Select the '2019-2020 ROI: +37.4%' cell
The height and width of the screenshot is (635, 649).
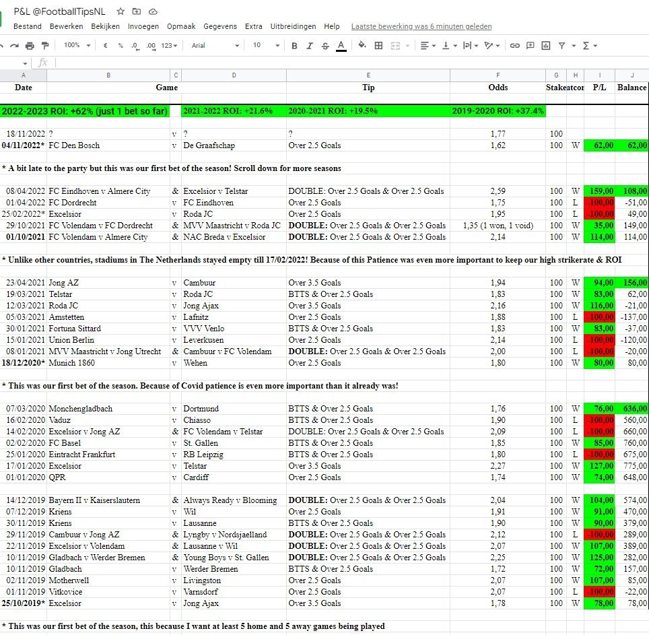(498, 111)
